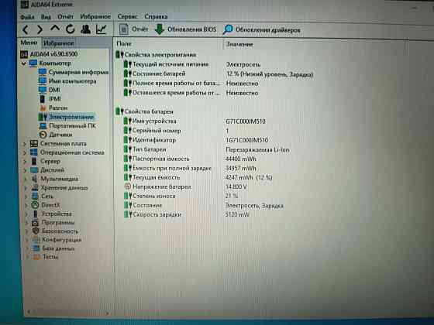Screen dimensions: 434x325
Task: Click the Безопасность shield icon
Action: click(x=36, y=231)
